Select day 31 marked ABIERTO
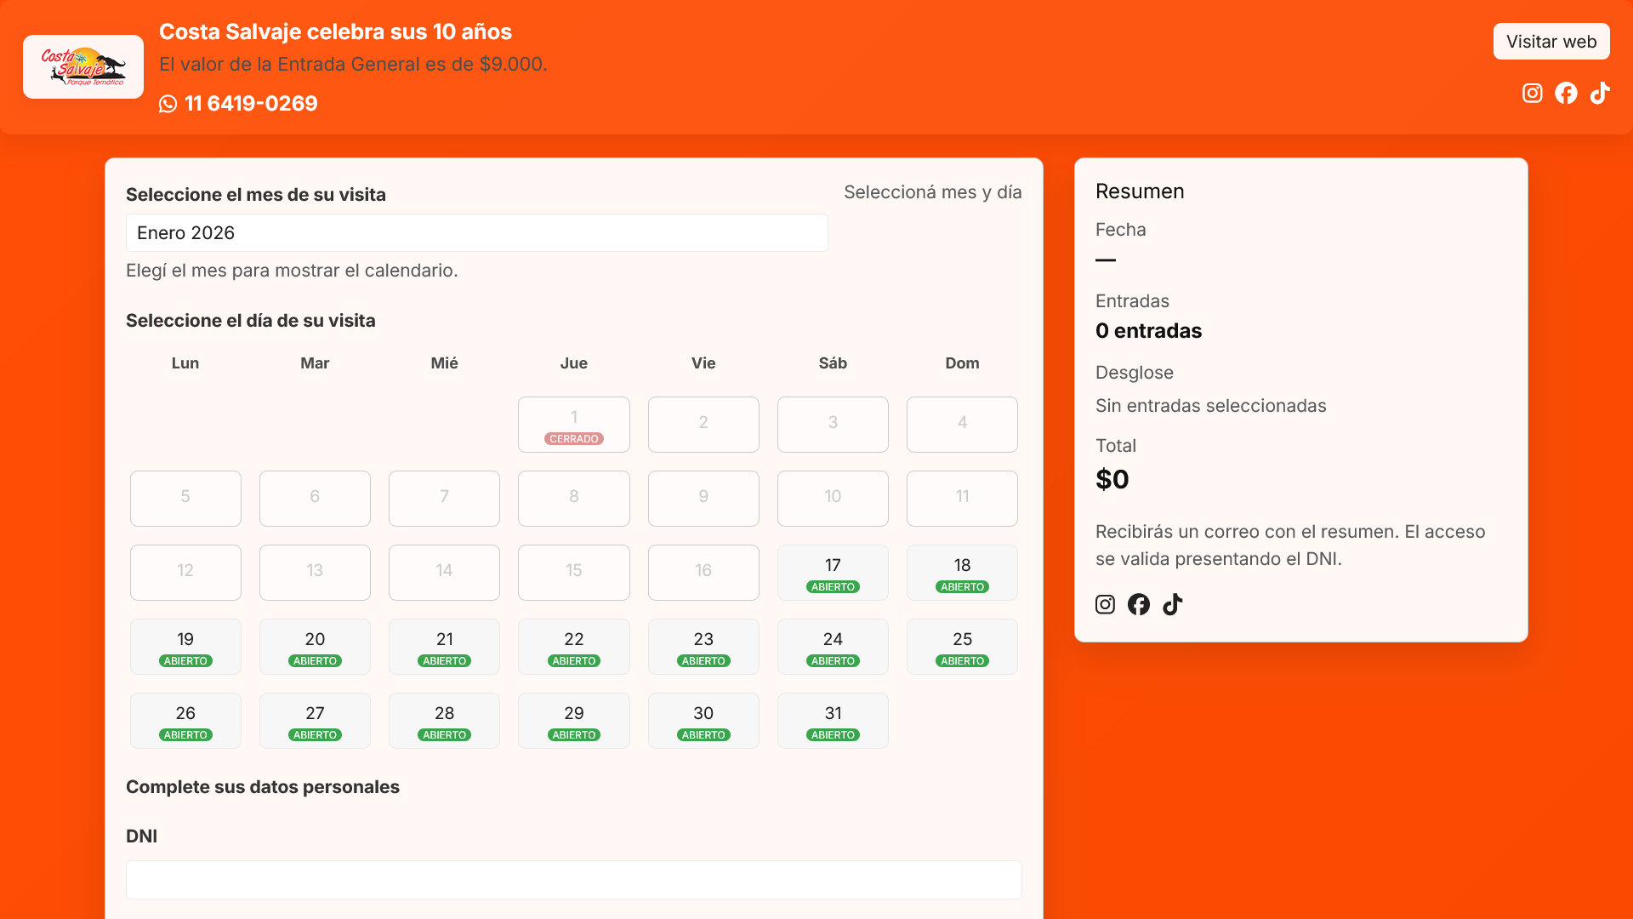Image resolution: width=1633 pixels, height=919 pixels. [833, 720]
